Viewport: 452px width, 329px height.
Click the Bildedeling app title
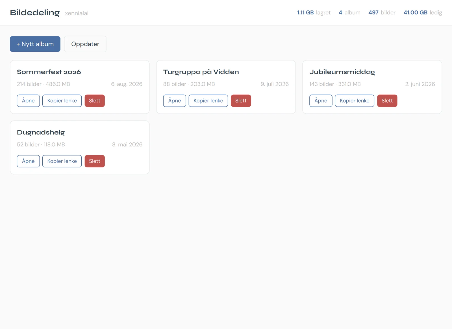pyautogui.click(x=35, y=13)
